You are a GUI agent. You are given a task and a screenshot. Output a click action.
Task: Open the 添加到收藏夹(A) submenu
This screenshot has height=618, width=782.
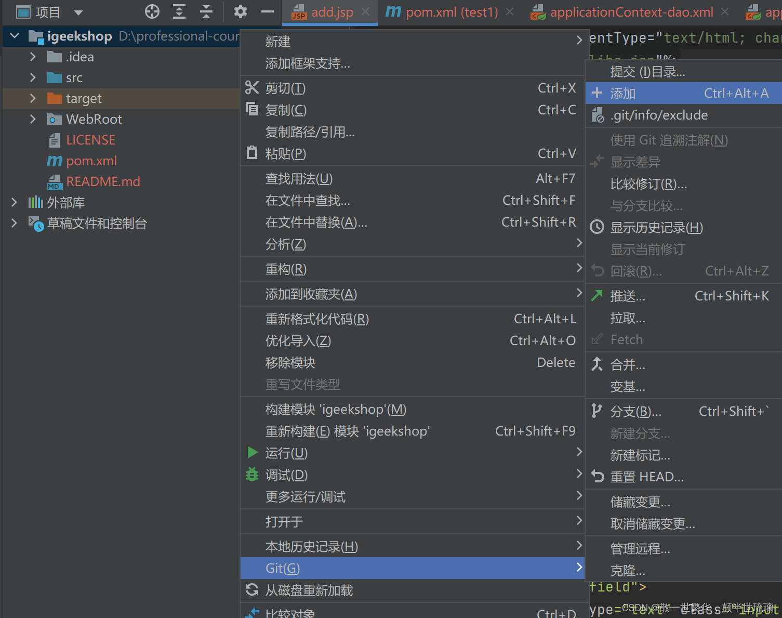tap(413, 294)
